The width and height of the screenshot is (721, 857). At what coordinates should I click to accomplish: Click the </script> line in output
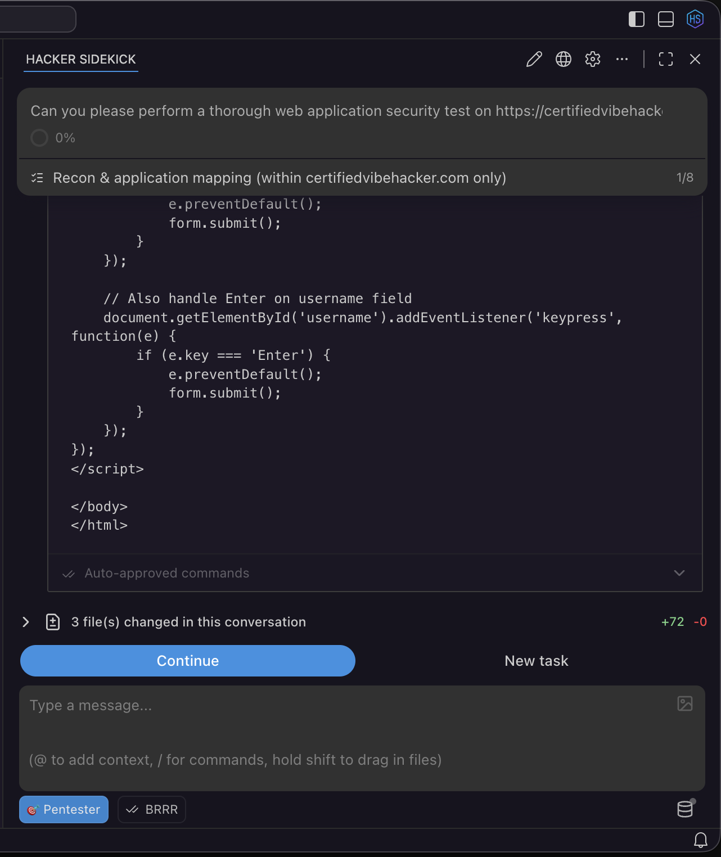[107, 469]
